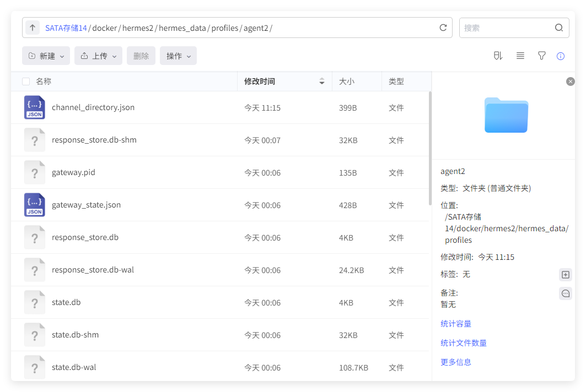
Task: Select gateway_state.json file name
Action: [x=87, y=205]
